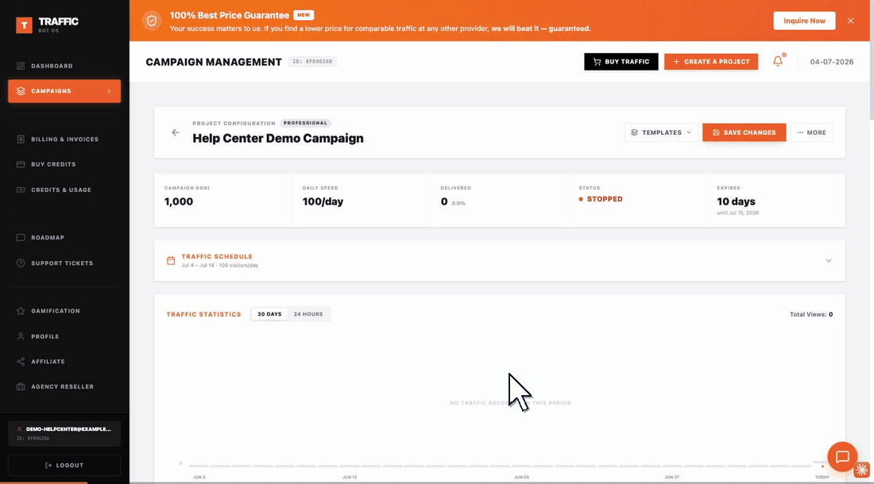The width and height of the screenshot is (874, 484).
Task: Dismiss the Best Price Guarantee banner
Action: 851,21
